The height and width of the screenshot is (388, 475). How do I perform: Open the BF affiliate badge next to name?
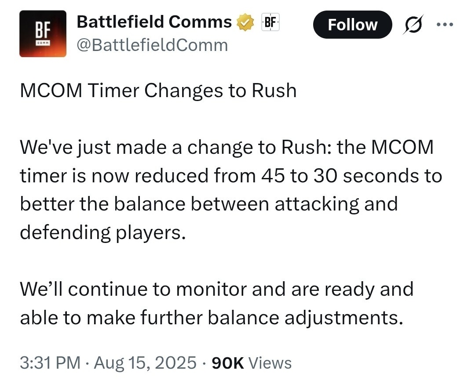pos(270,22)
